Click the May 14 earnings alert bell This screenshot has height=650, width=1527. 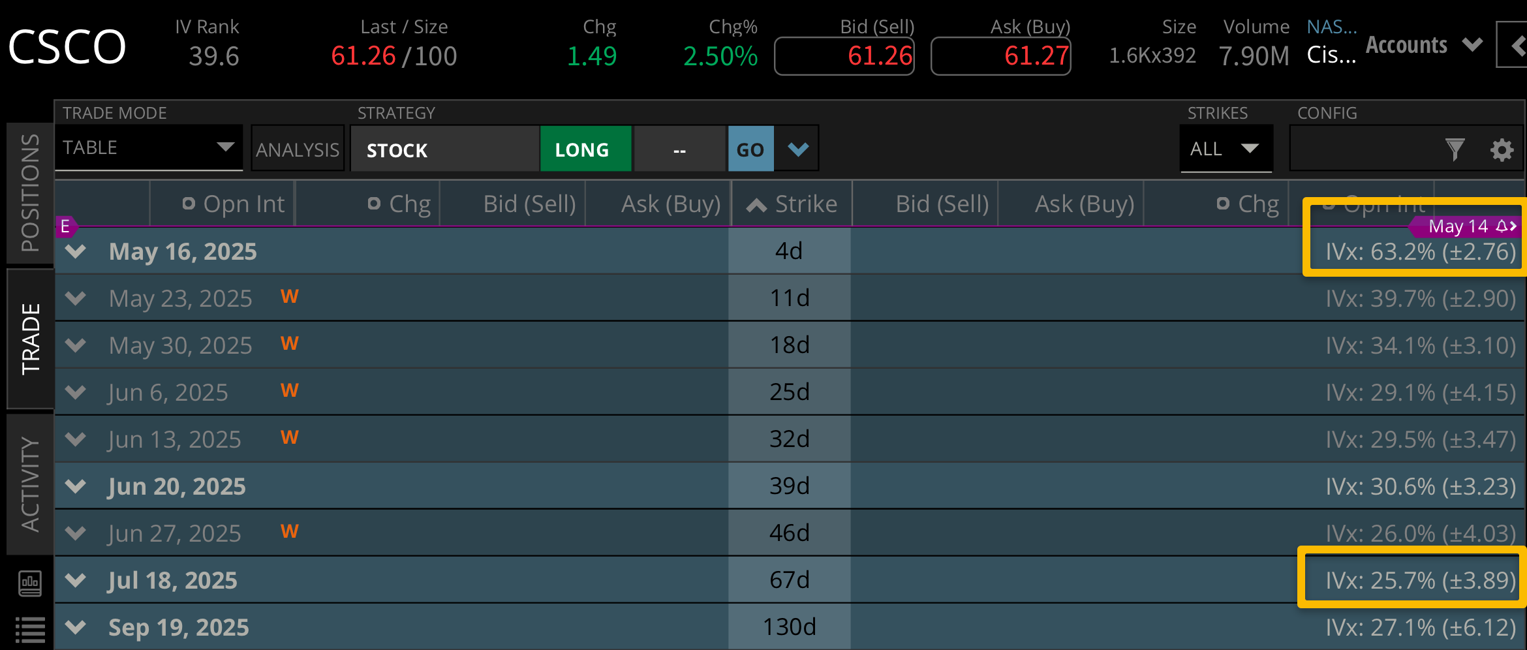coord(1502,226)
